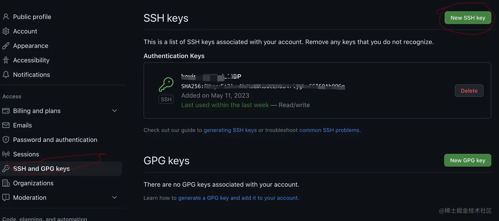Select the Moderation sidebar icon
The height and width of the screenshot is (221, 499).
[6, 197]
